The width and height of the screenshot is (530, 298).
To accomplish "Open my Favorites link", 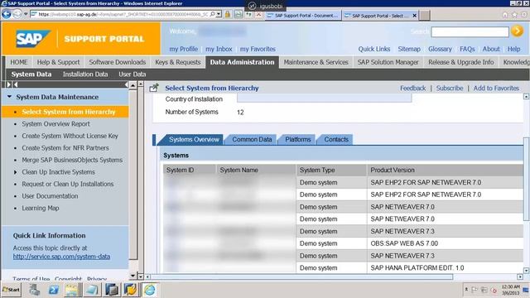I will (x=258, y=49).
